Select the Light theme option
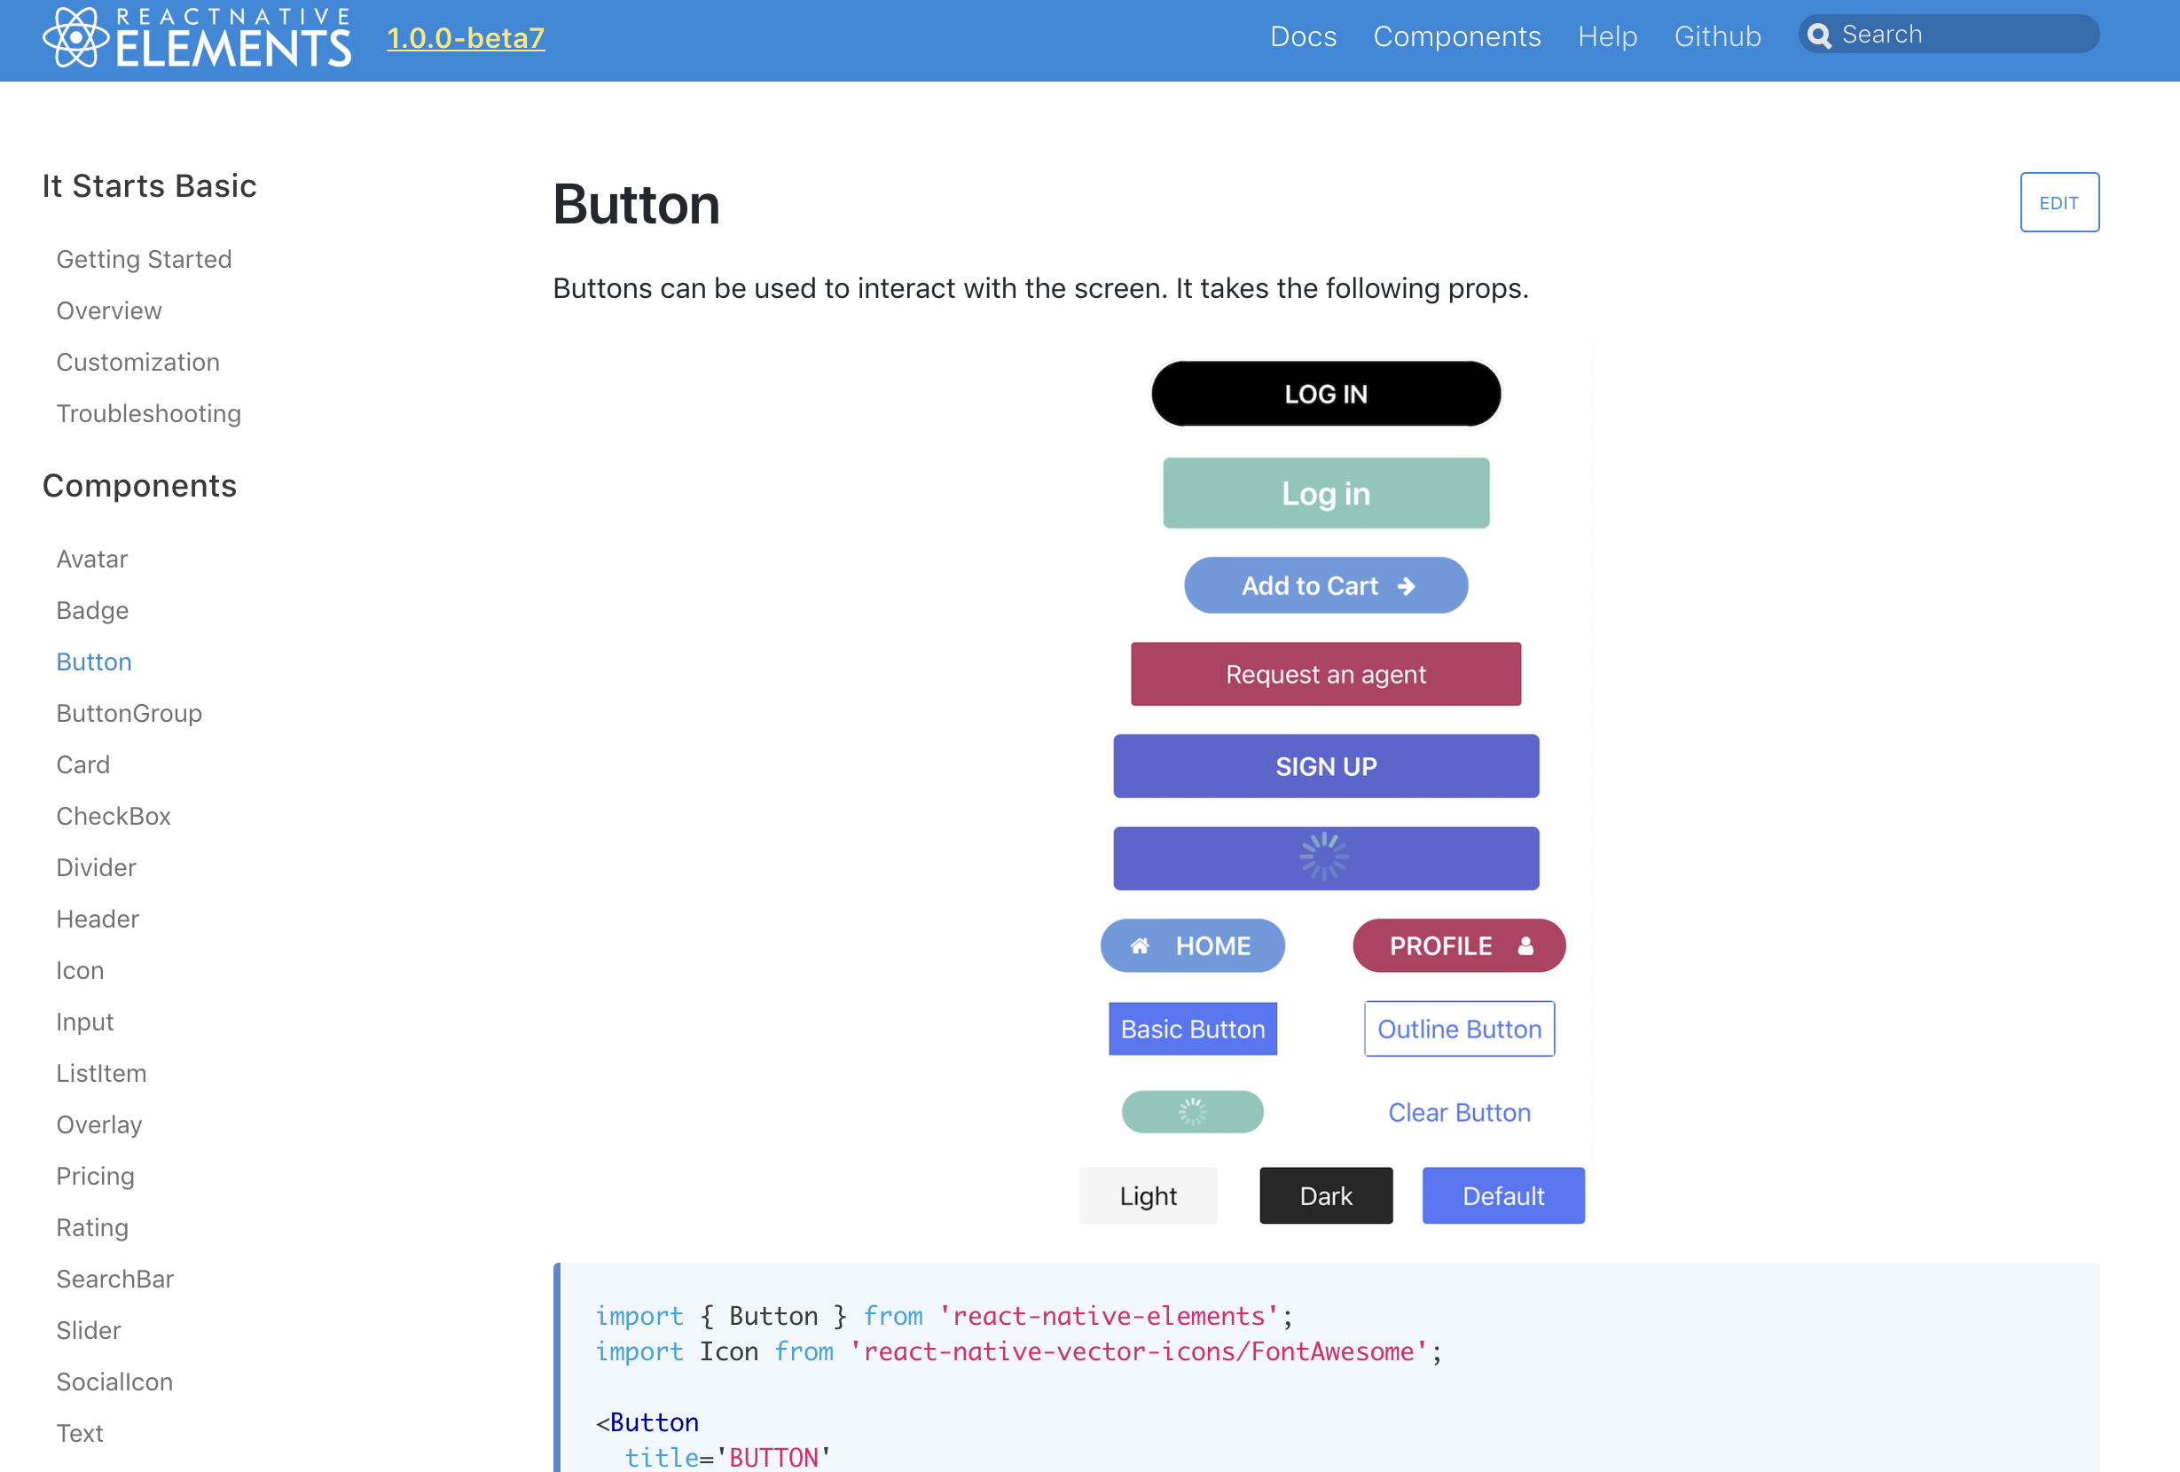 click(x=1149, y=1195)
